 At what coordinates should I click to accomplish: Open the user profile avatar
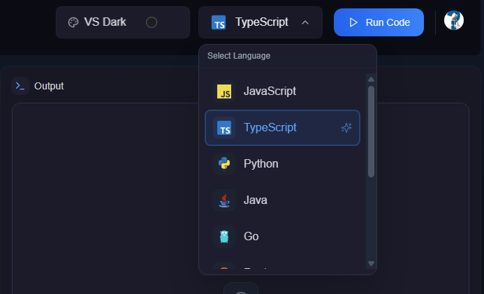(454, 20)
